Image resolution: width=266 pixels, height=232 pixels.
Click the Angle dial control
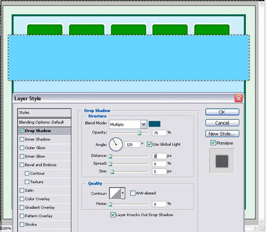tap(116, 145)
